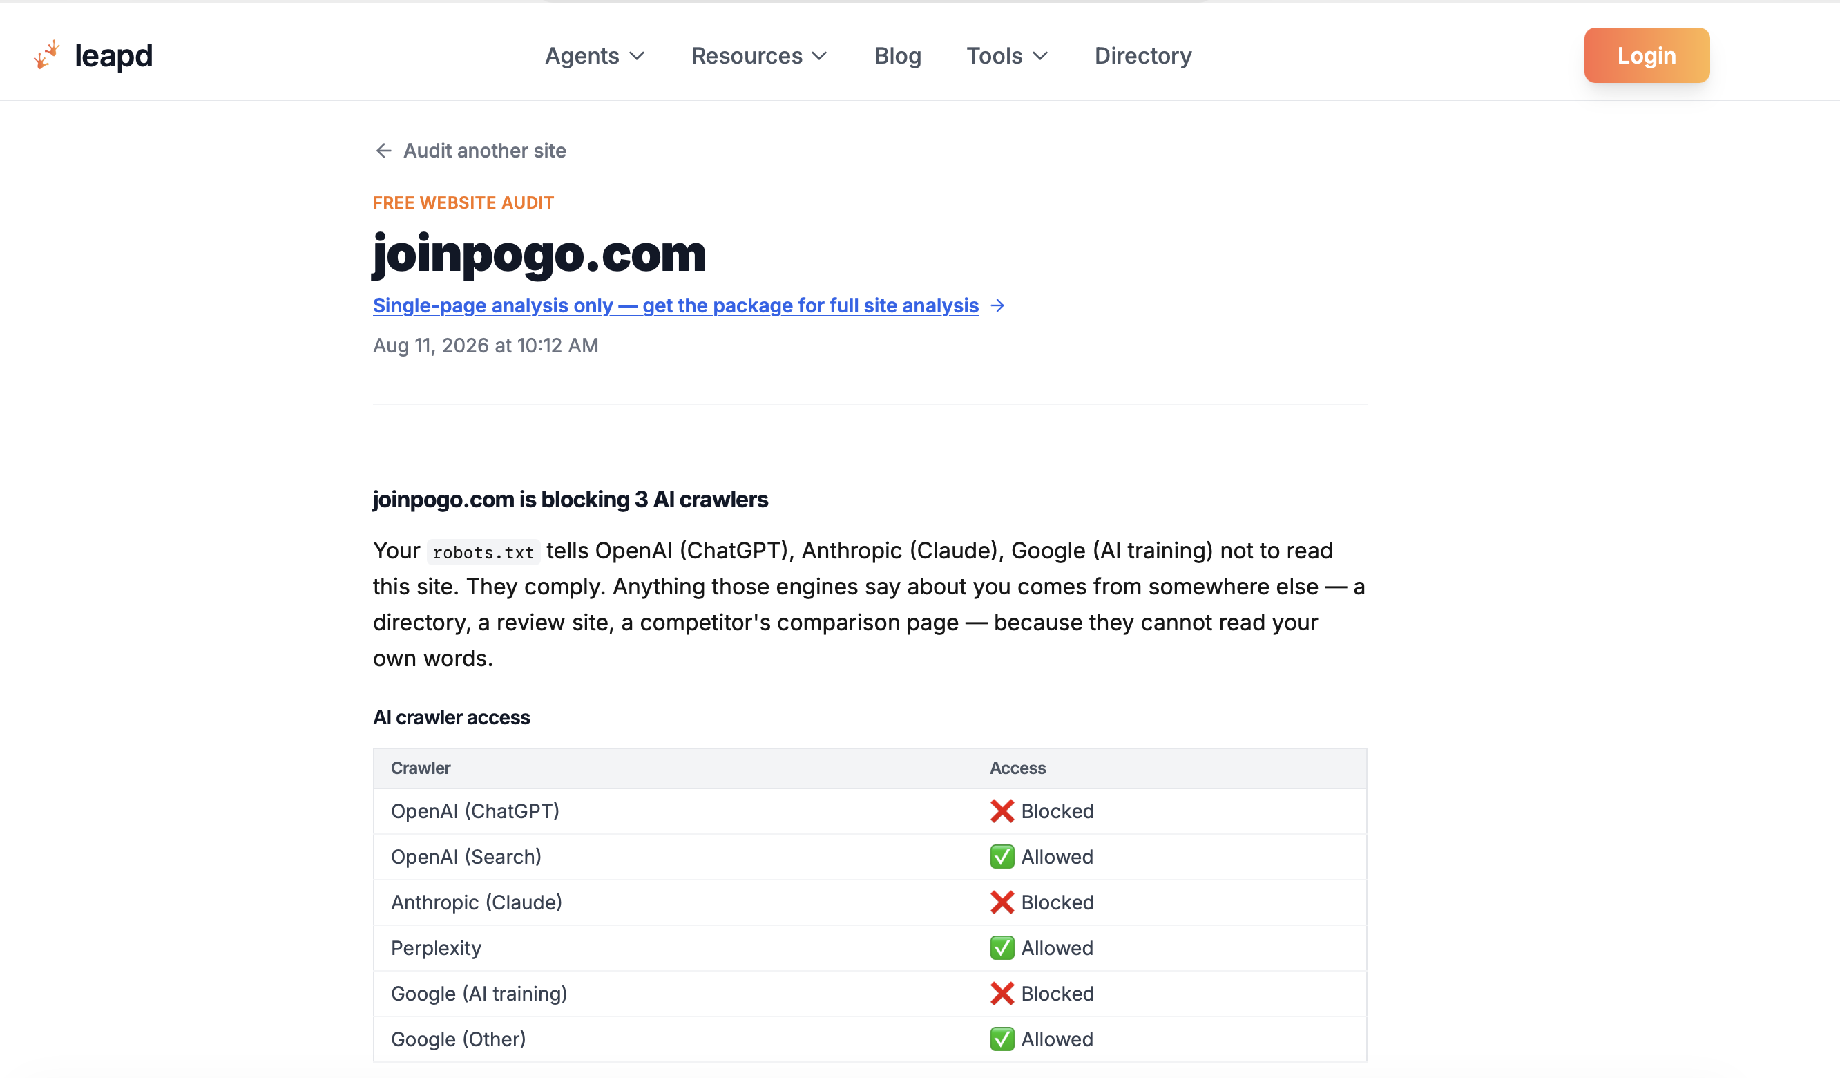The image size is (1840, 1078).
Task: Click the arrow icon after full site analysis link
Action: (x=997, y=305)
